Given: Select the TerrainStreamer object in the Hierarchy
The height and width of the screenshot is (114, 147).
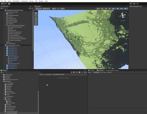Looking at the screenshot, I should coord(14,35).
